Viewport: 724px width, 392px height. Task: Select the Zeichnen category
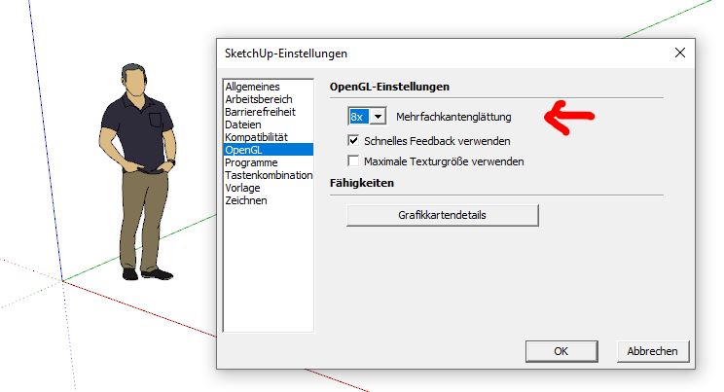point(246,200)
